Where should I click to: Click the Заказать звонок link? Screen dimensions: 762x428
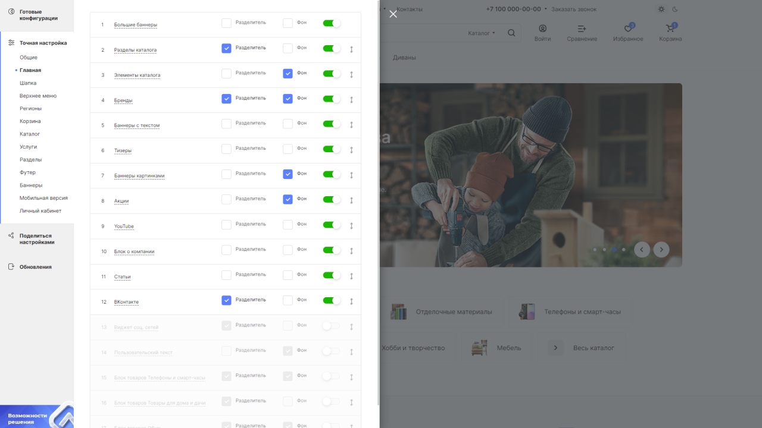(573, 10)
